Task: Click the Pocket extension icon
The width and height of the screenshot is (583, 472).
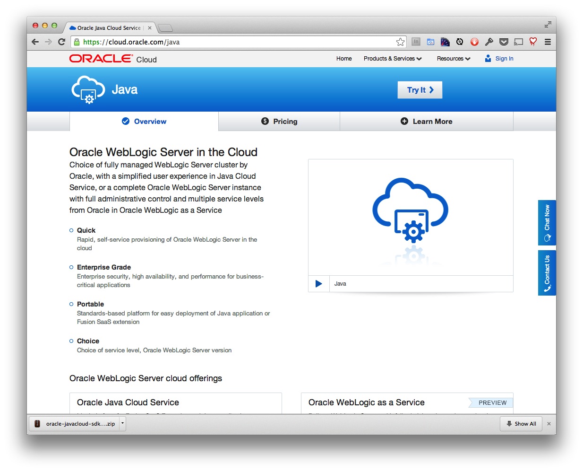Action: click(504, 42)
